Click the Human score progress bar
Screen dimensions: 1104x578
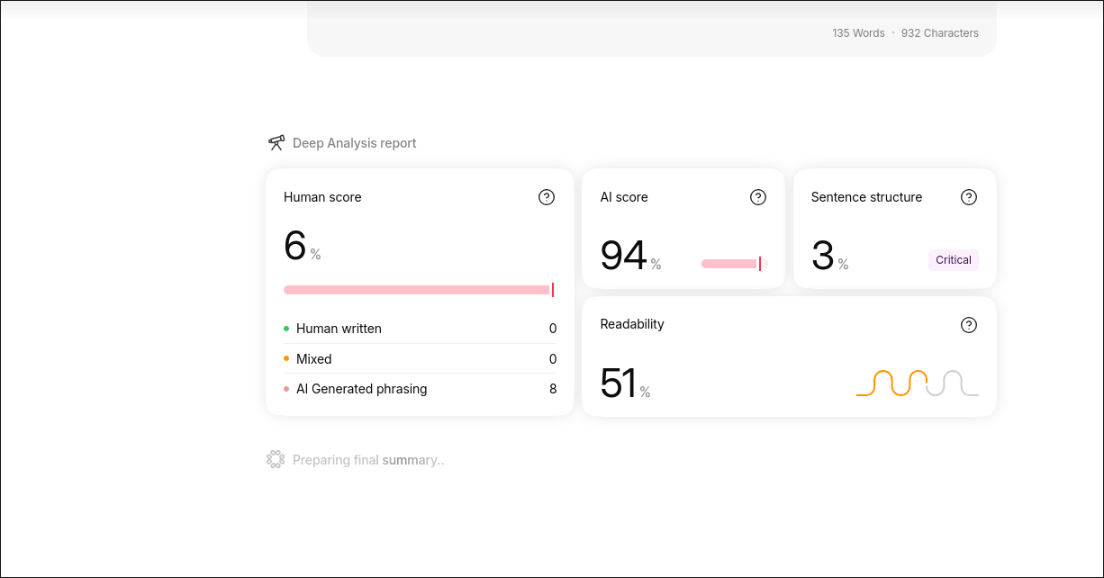(419, 290)
